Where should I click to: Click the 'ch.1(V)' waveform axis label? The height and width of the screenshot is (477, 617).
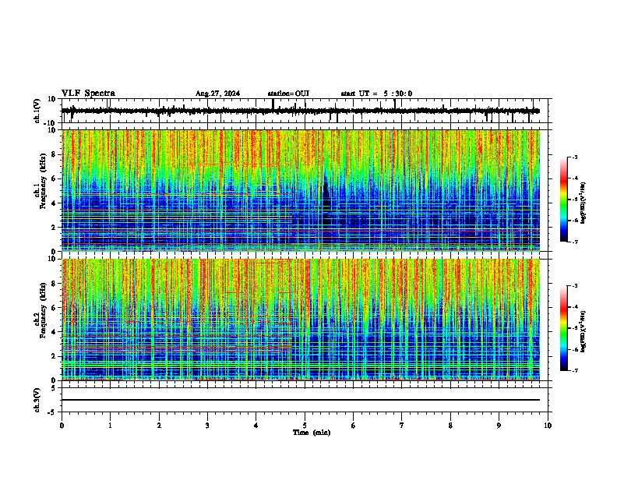[x=37, y=111]
